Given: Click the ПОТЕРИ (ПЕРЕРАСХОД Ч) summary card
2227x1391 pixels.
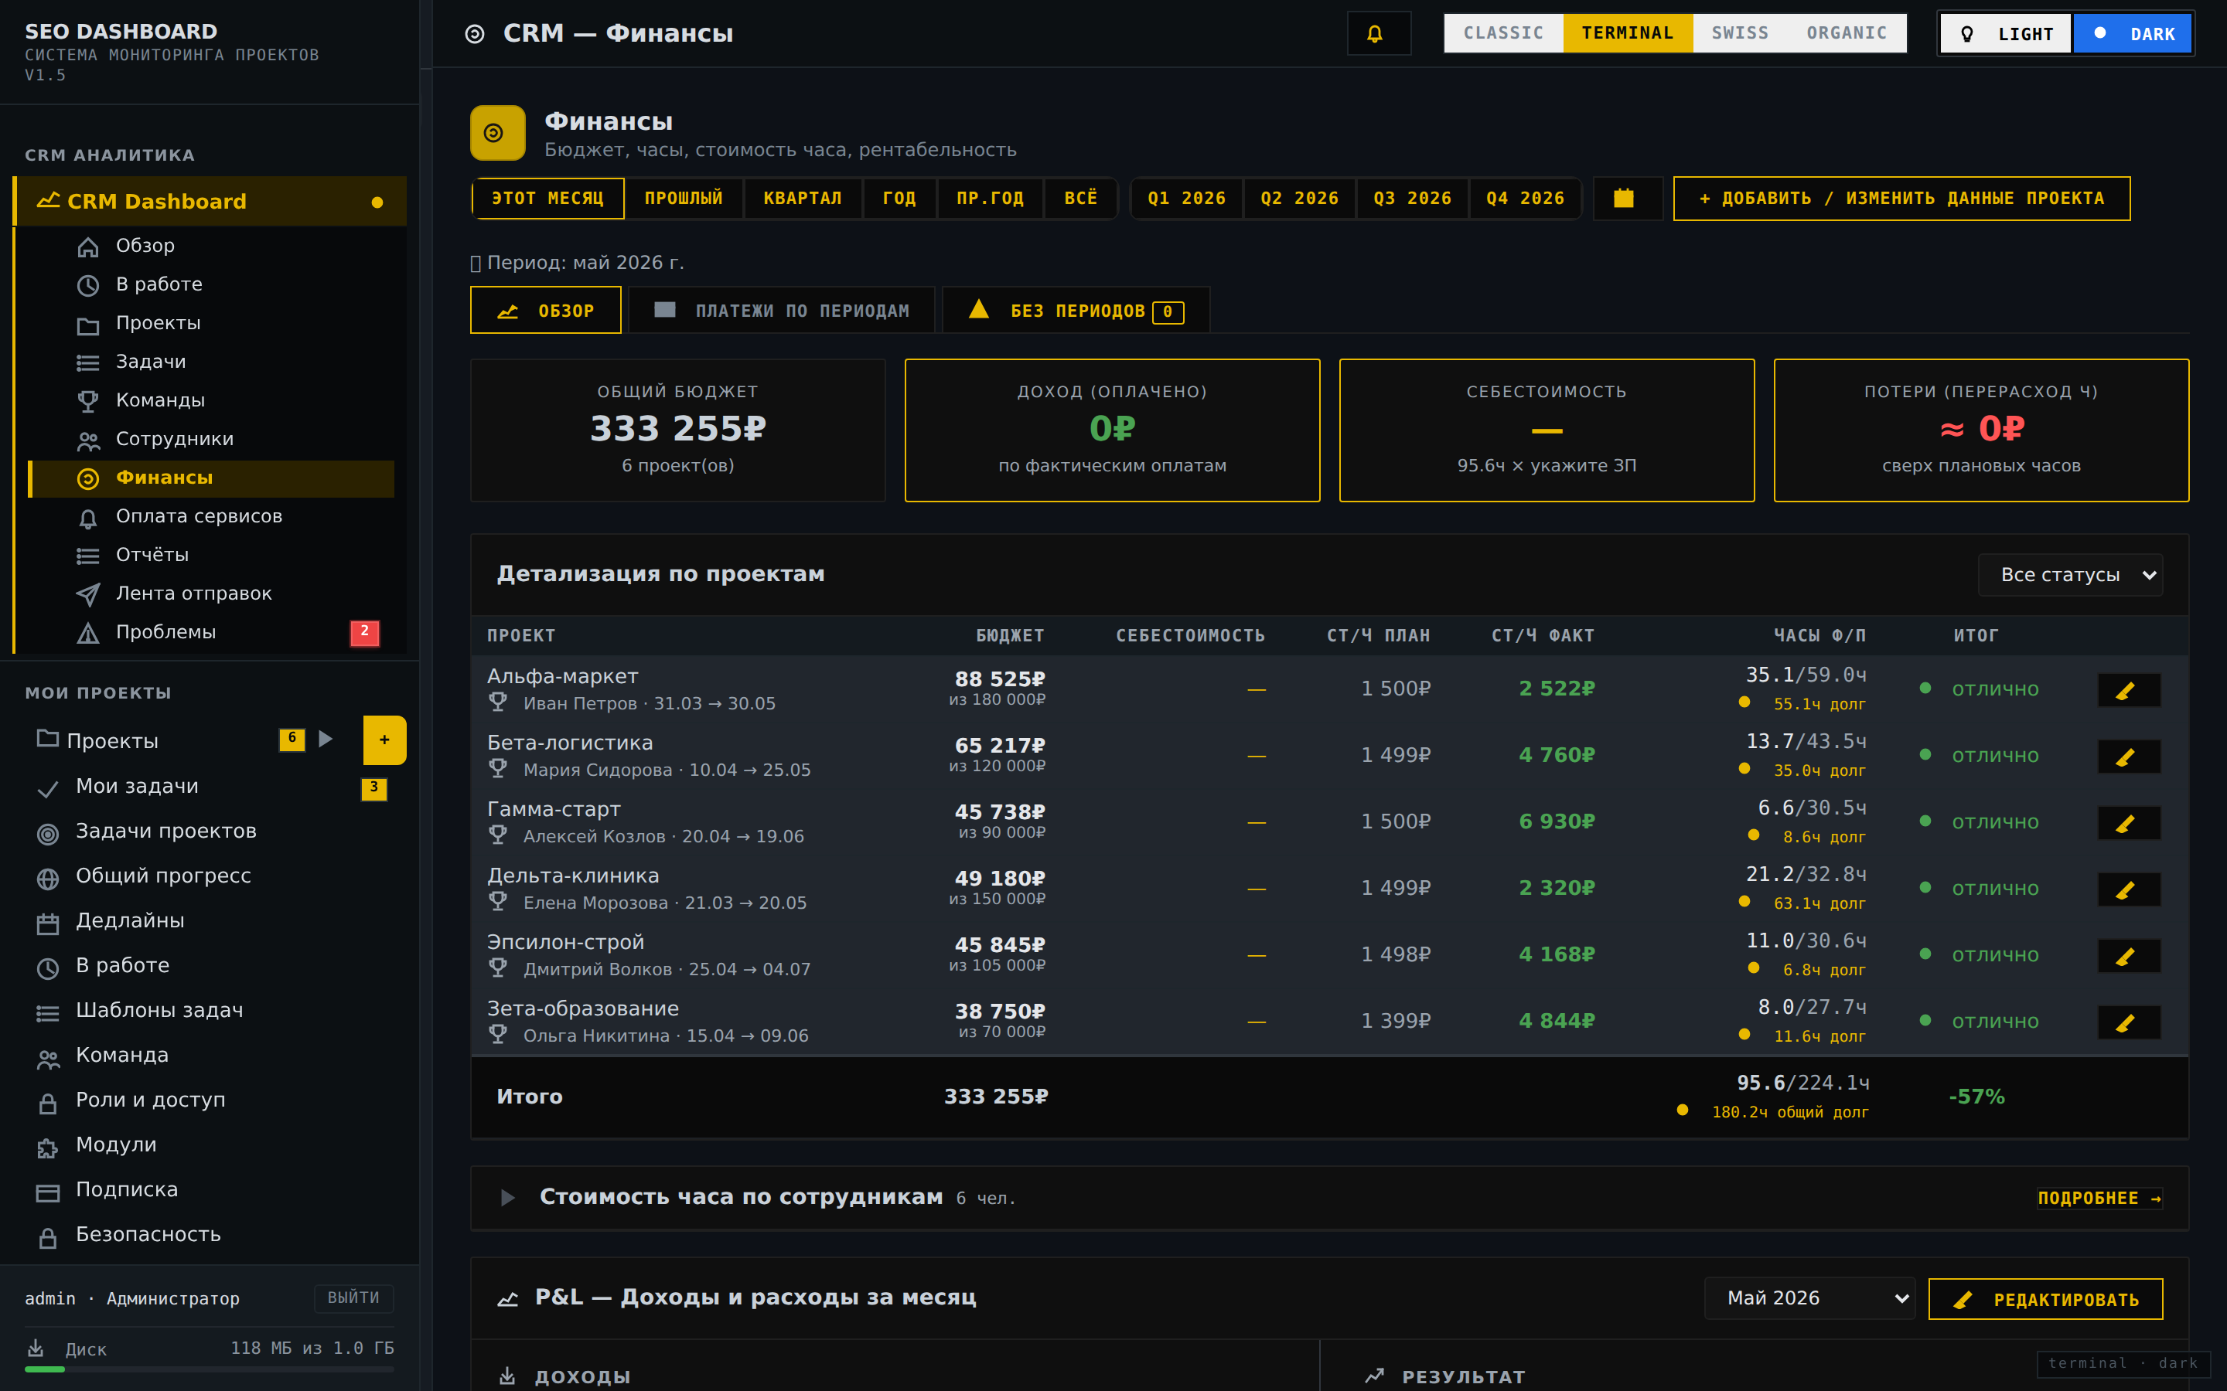Looking at the screenshot, I should point(1981,430).
